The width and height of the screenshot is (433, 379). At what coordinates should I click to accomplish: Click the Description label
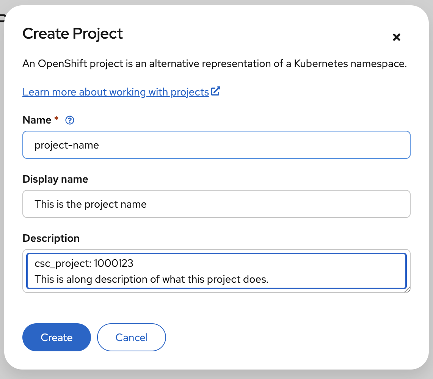coord(51,238)
